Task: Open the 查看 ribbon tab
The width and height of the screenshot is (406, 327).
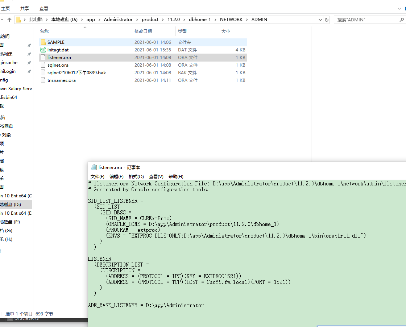Action: [x=44, y=9]
